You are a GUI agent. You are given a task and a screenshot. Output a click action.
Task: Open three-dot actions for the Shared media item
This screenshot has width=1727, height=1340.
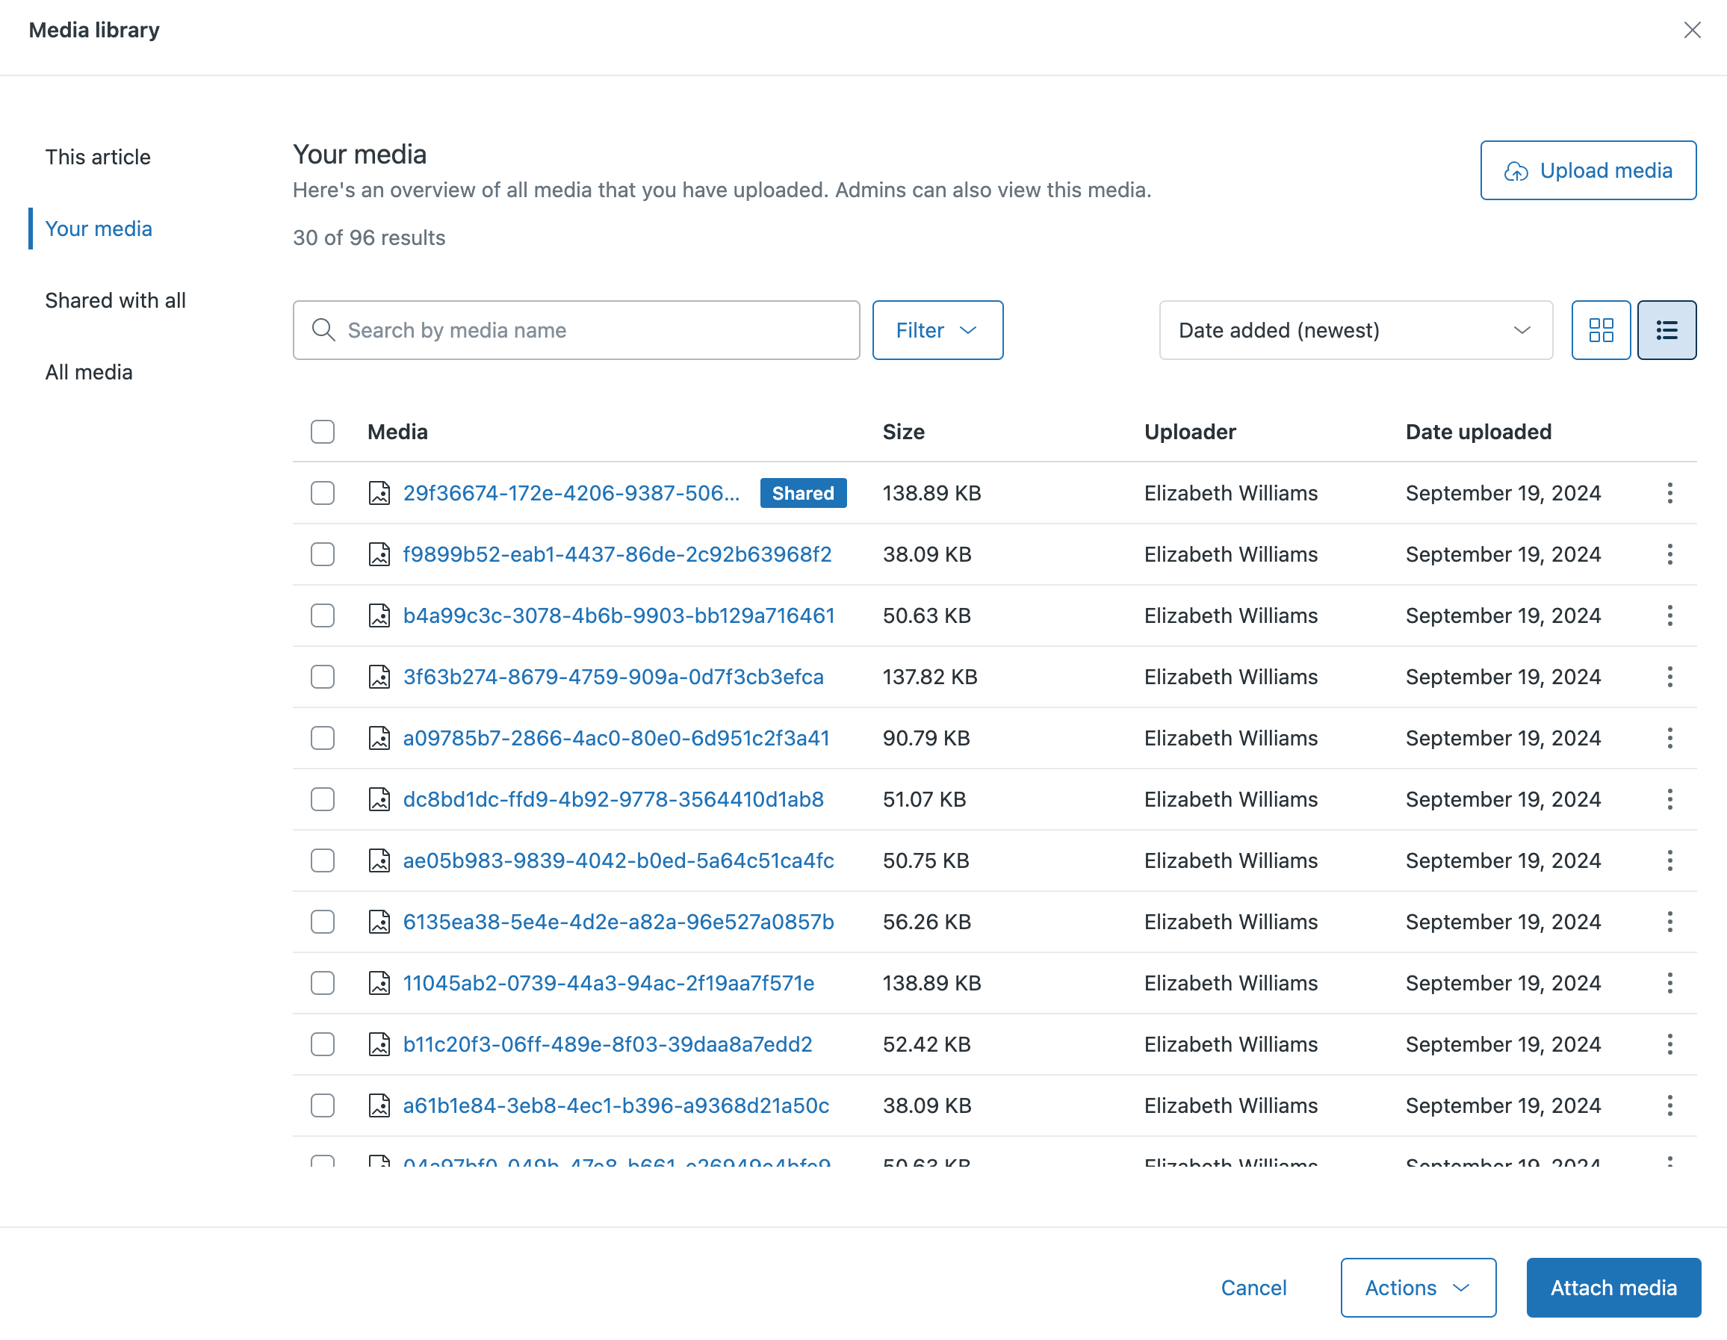point(1670,492)
